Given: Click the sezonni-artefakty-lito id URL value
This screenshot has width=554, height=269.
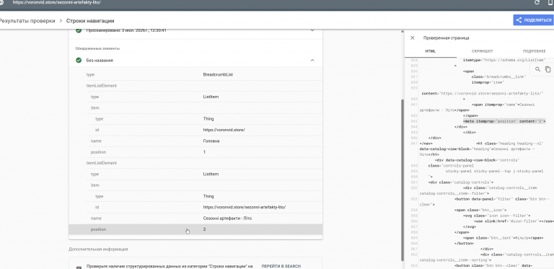Looking at the screenshot, I should pos(244,207).
